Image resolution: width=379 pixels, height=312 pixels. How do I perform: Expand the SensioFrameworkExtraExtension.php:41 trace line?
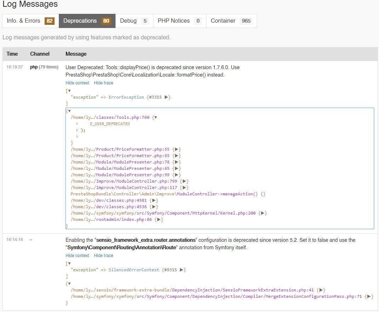coord(321,290)
